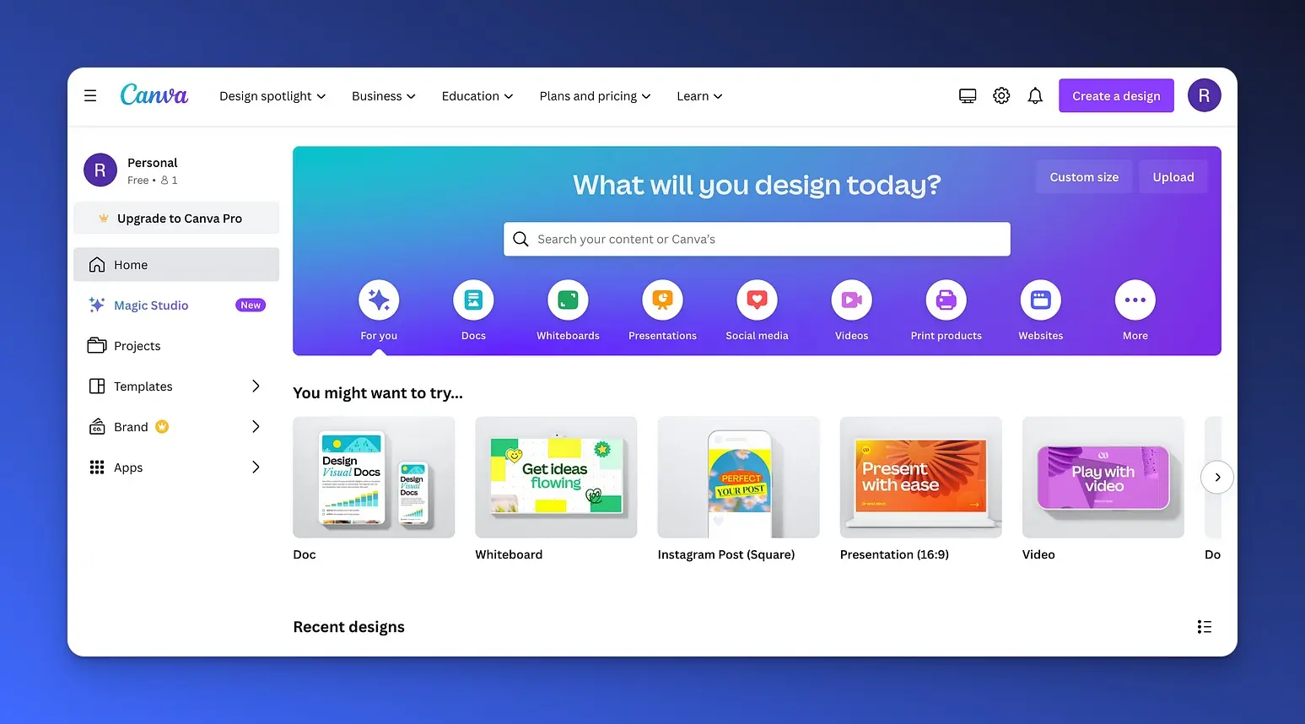Viewport: 1305px width, 724px height.
Task: Click the crown icon beside Brand
Action: coord(162,427)
